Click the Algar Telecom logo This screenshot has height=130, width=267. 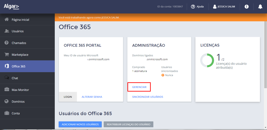(x=12, y=6)
